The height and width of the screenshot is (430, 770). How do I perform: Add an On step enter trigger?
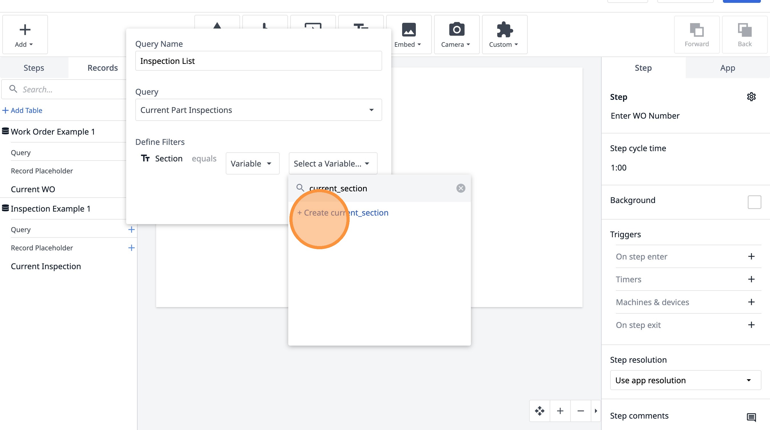pos(751,257)
